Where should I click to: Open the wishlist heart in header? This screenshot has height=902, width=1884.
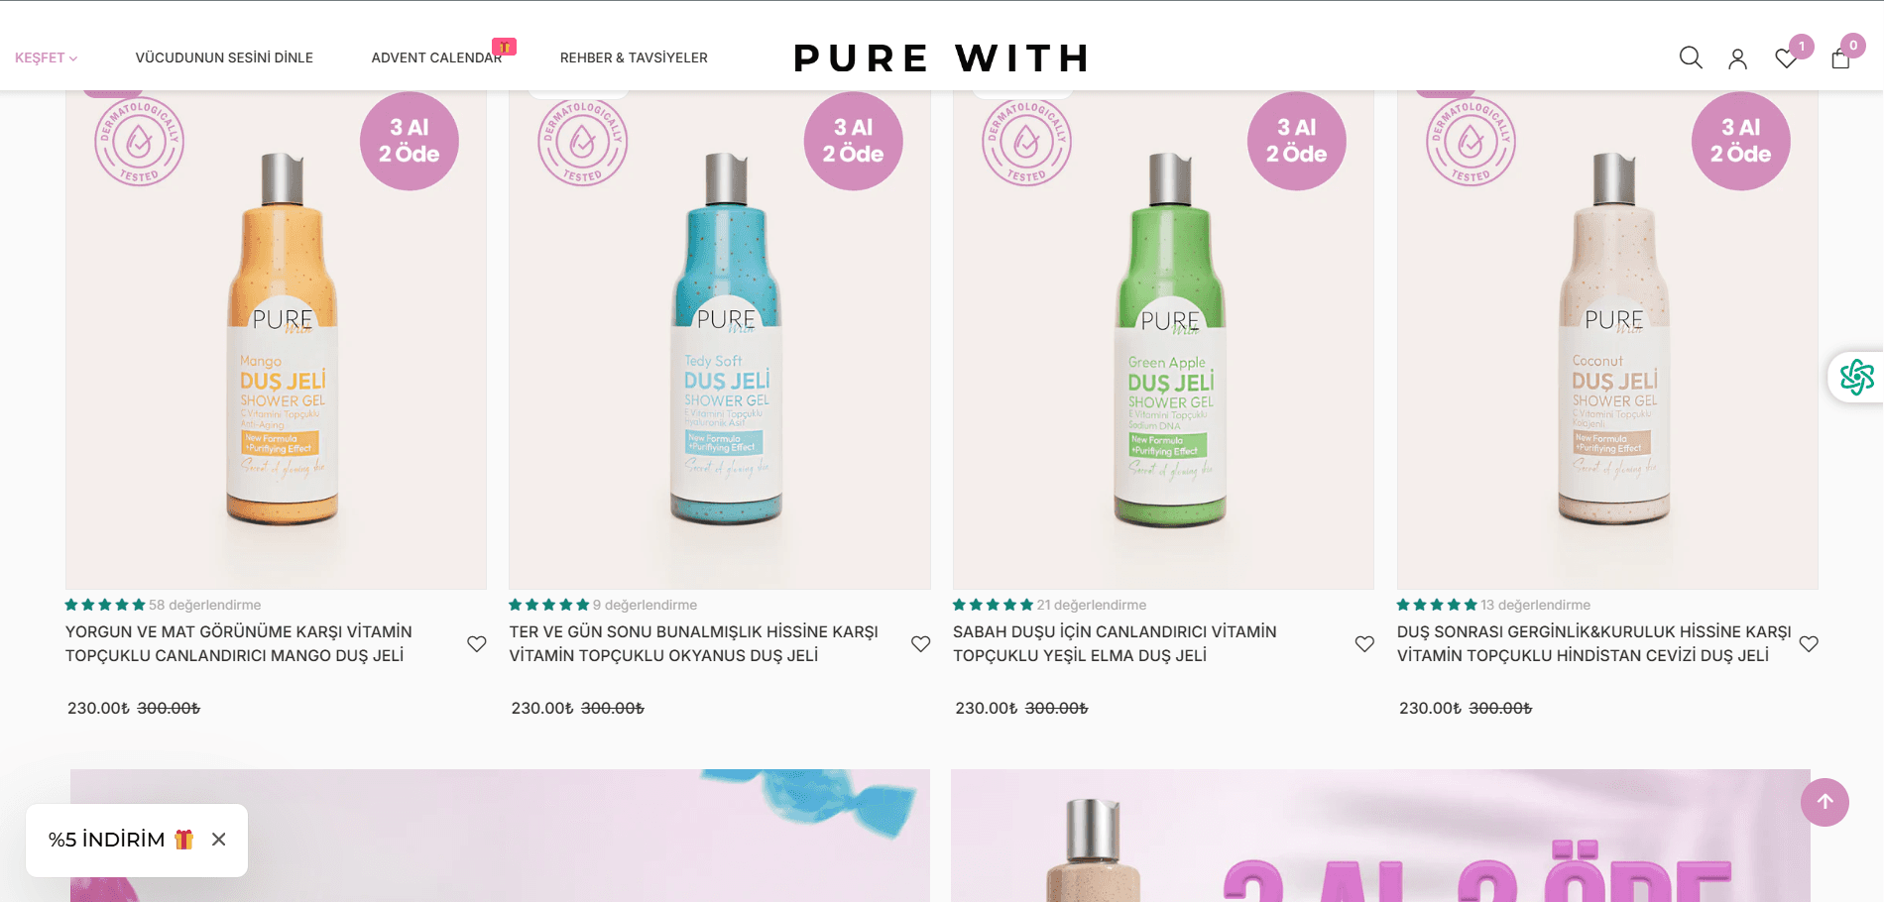[1786, 59]
